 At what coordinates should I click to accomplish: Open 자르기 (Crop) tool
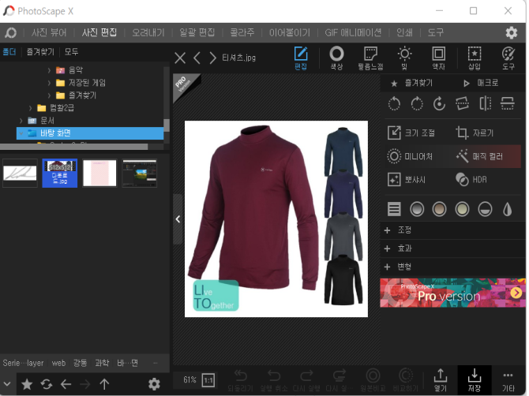pyautogui.click(x=475, y=133)
